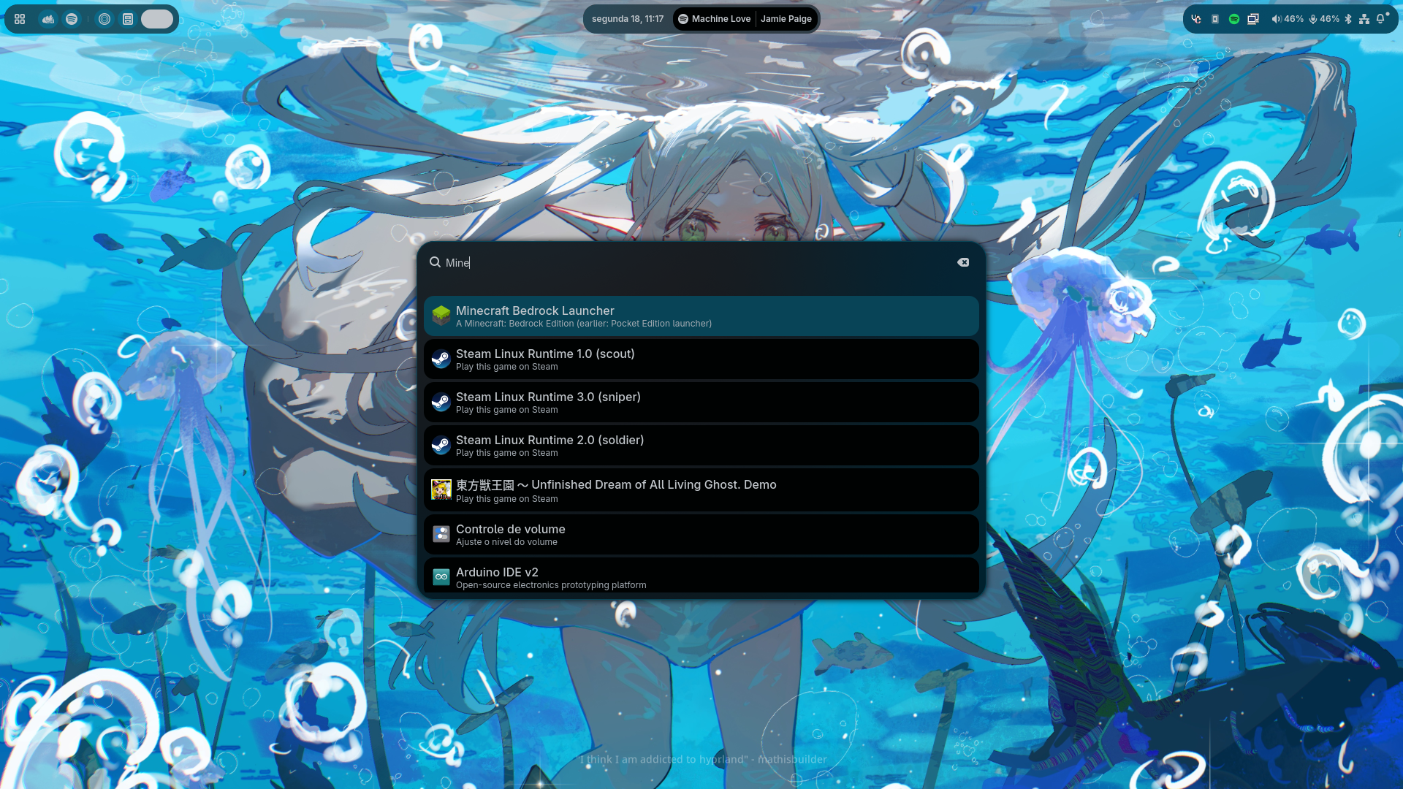1403x789 pixels.
Task: Clear the search text with backspace icon
Action: pos(963,262)
